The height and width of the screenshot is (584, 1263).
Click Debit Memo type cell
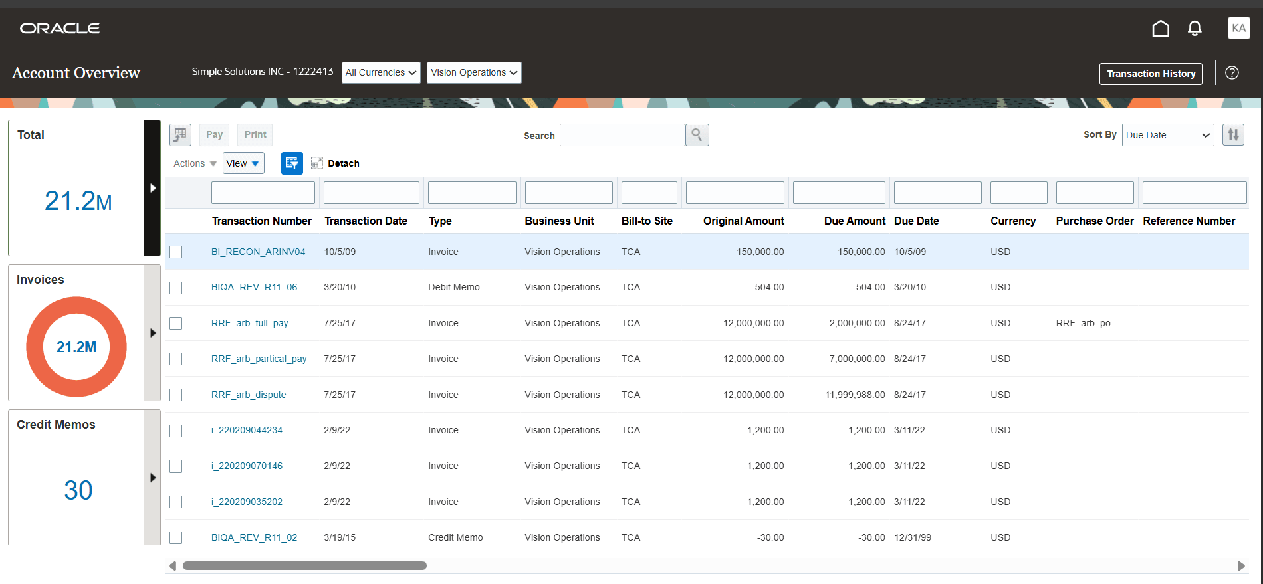coord(454,287)
